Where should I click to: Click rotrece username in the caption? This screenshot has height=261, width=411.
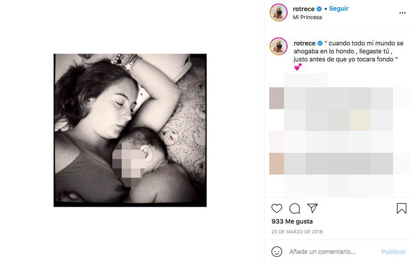[304, 43]
